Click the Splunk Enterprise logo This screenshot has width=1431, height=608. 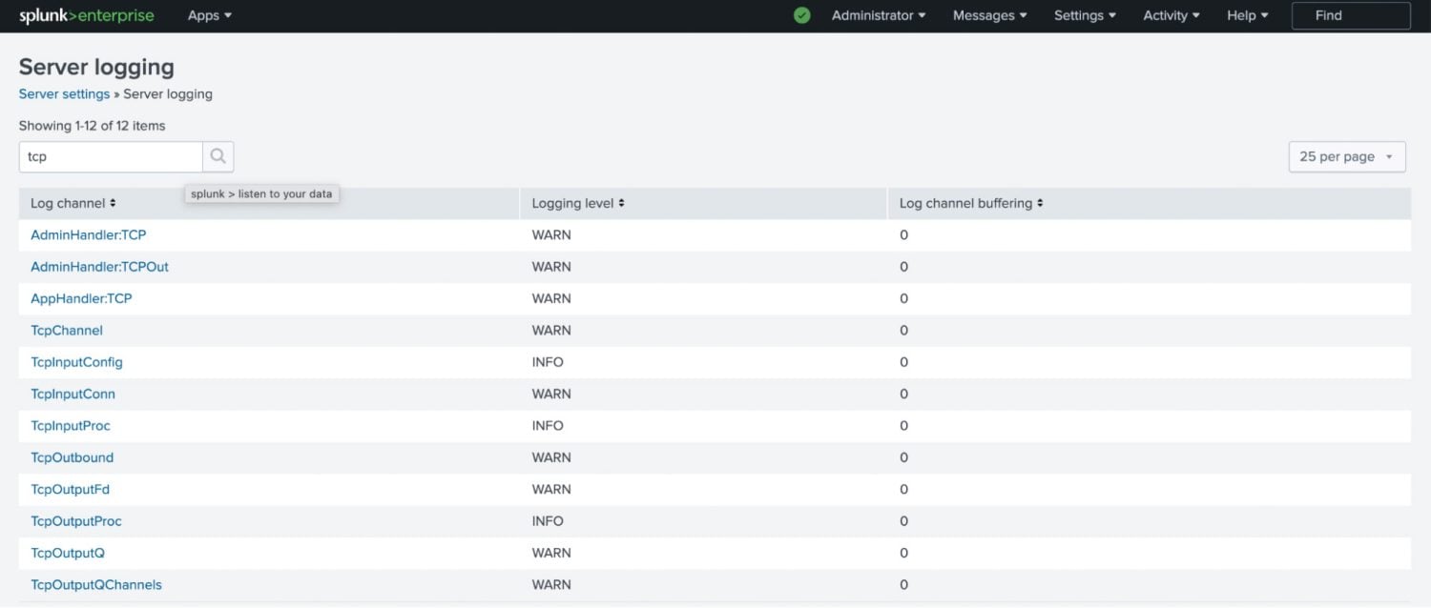86,15
